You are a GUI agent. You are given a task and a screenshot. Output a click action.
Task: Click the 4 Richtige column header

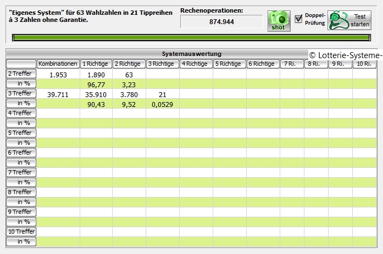click(196, 64)
